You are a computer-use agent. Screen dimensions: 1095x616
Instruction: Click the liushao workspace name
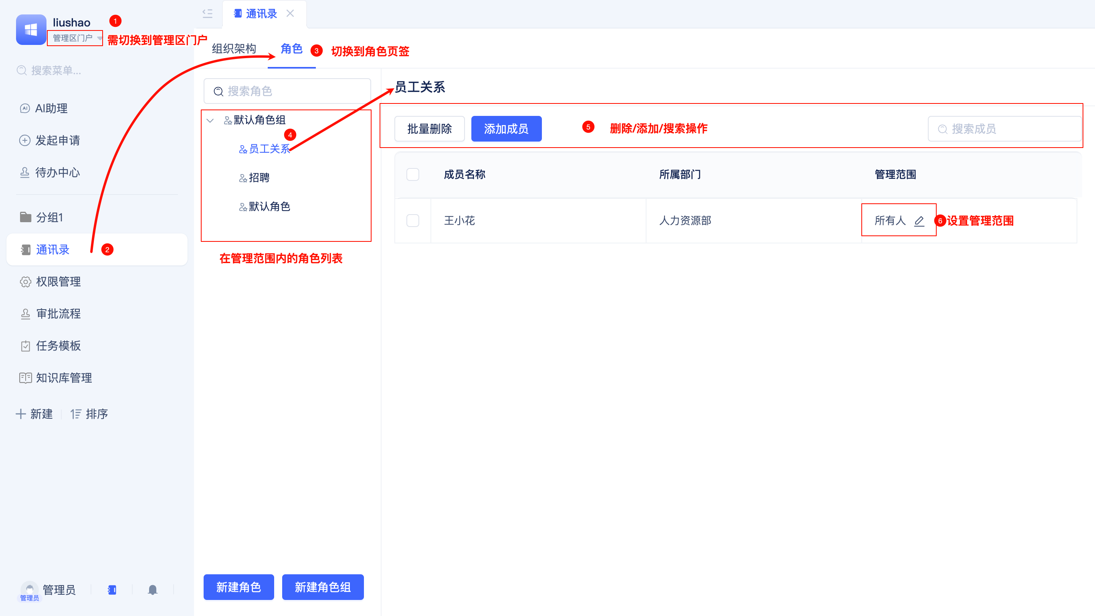point(71,22)
